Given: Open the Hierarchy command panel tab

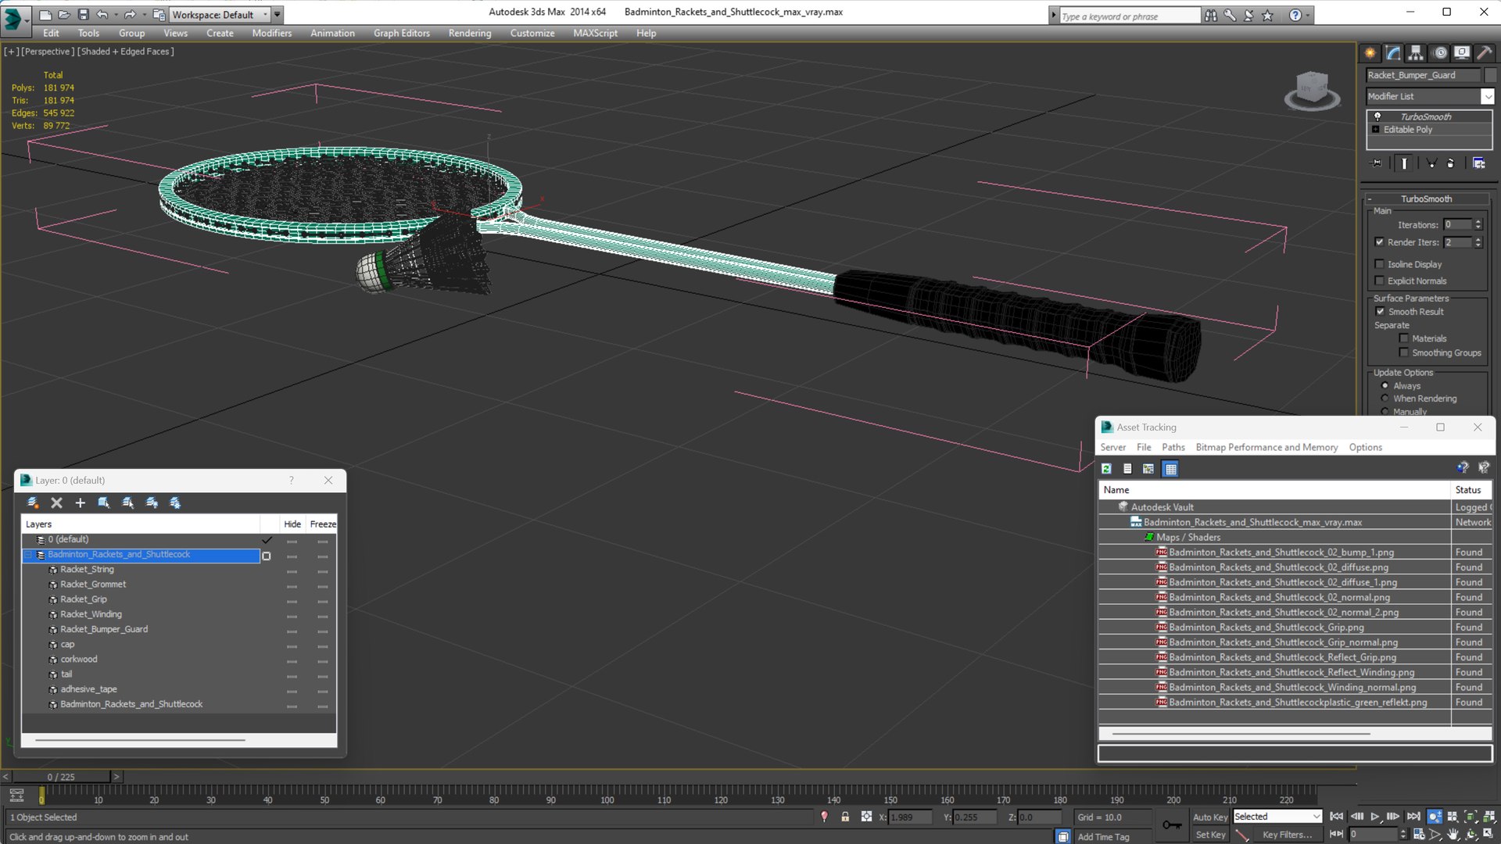Looking at the screenshot, I should pyautogui.click(x=1416, y=53).
